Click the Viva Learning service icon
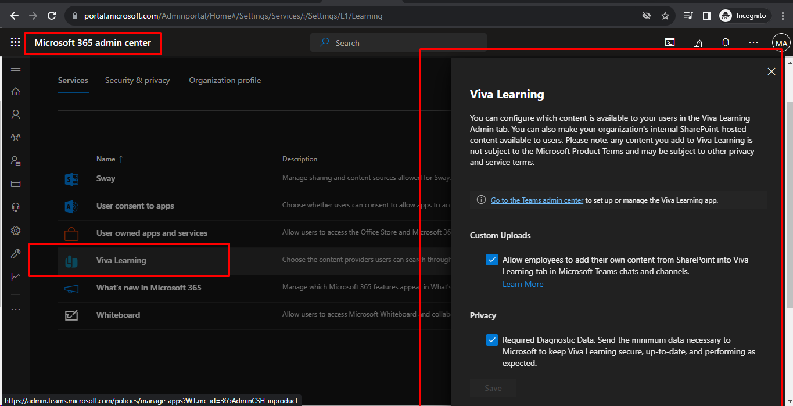Screen dimensions: 793x406 coord(71,261)
